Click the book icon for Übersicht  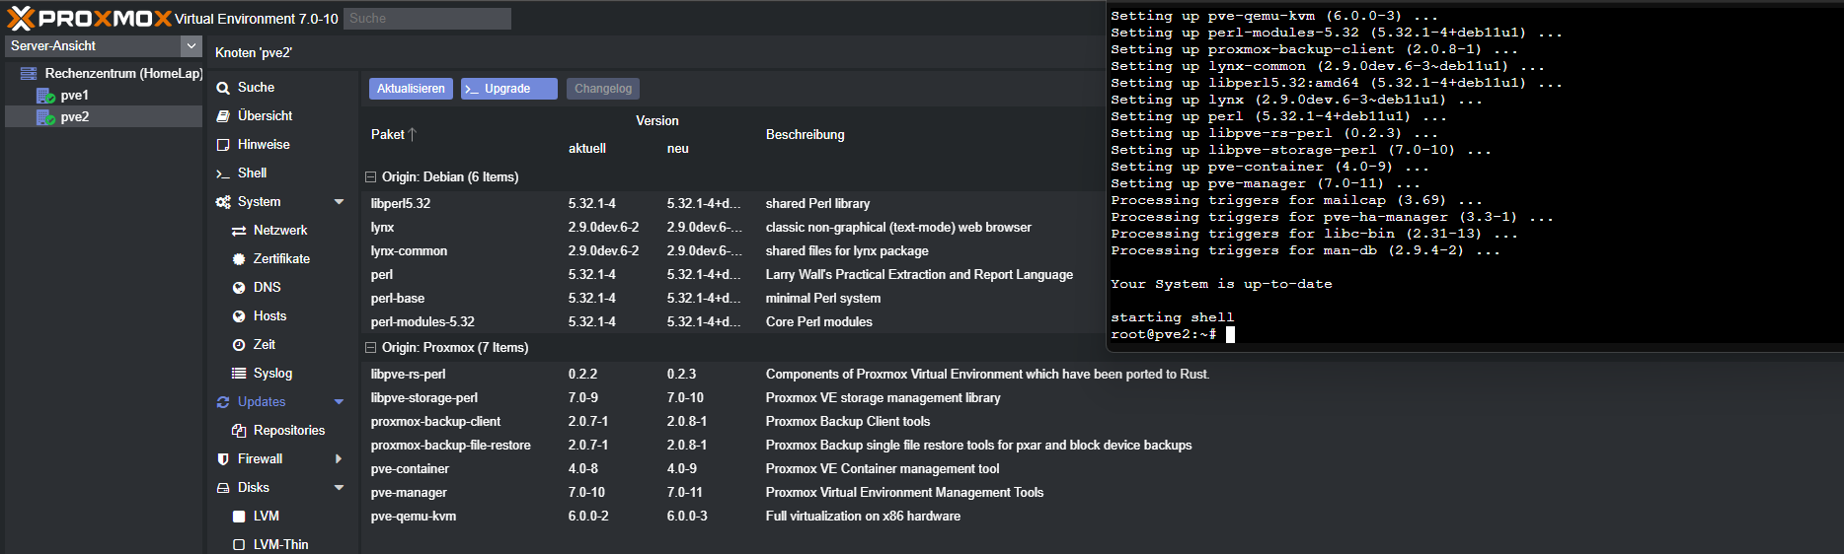pyautogui.click(x=223, y=116)
